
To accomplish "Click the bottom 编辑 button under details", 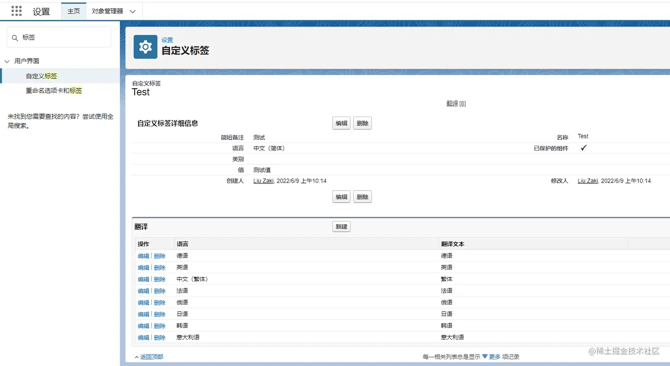I will click(x=341, y=197).
